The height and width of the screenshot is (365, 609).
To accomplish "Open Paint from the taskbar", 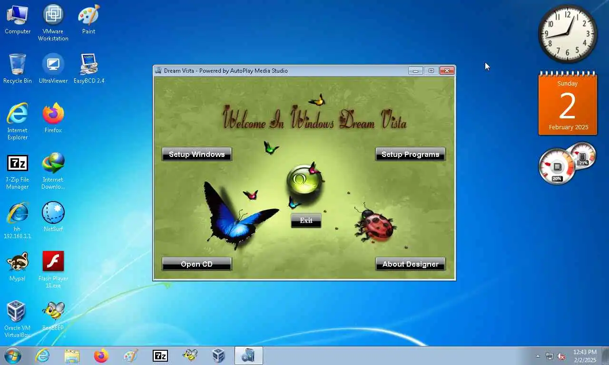I will pos(130,355).
